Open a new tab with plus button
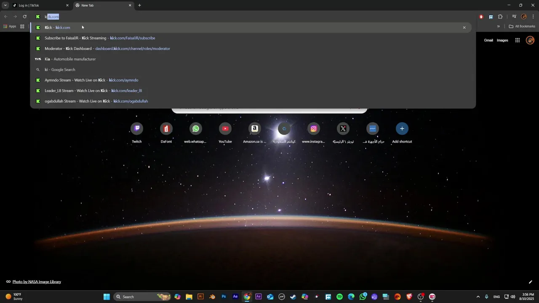539x303 pixels. click(139, 5)
